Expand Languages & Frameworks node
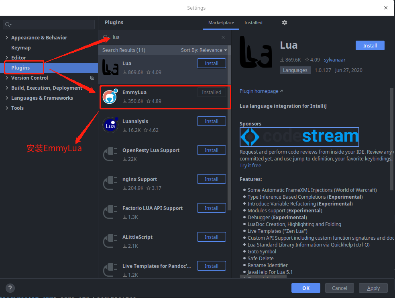Viewport: 395px width, 298px height. click(x=7, y=98)
